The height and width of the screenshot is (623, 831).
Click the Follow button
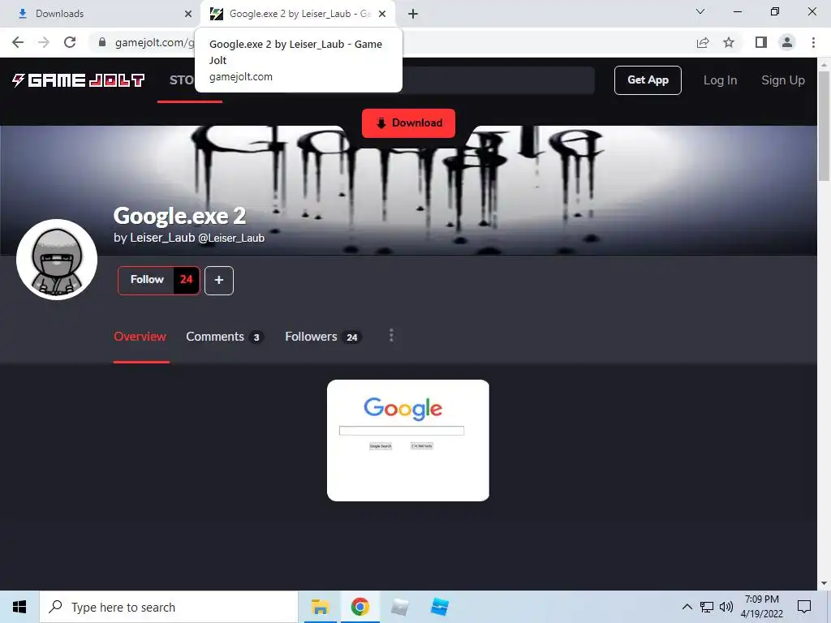tap(146, 280)
